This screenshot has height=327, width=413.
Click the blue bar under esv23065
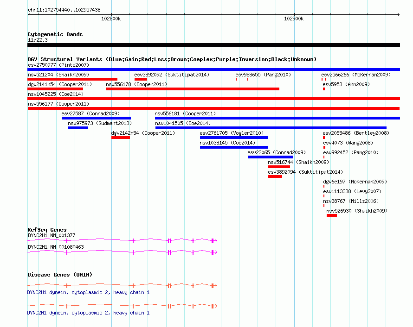(x=270, y=157)
